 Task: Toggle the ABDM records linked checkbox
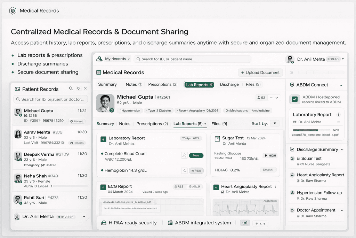[x=294, y=99]
